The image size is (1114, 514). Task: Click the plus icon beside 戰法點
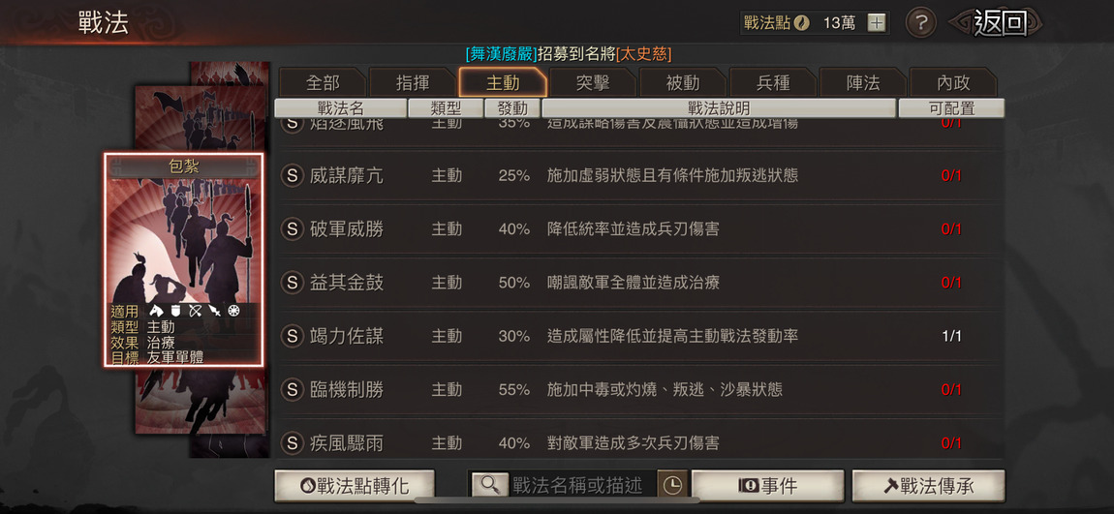878,23
